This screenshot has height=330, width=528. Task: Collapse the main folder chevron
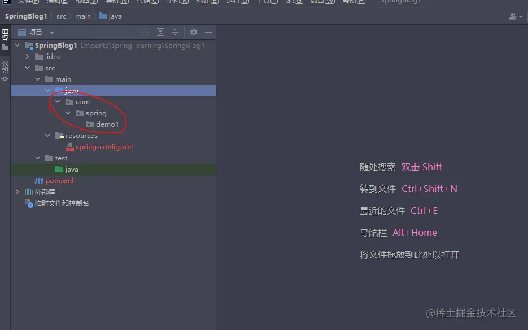[x=37, y=79]
